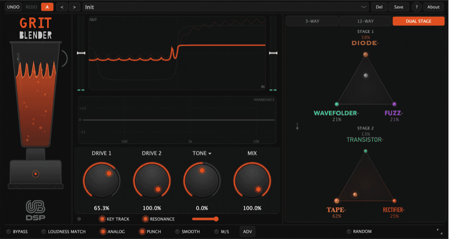Open the About dialog
The width and height of the screenshot is (449, 239).
pyautogui.click(x=433, y=7)
